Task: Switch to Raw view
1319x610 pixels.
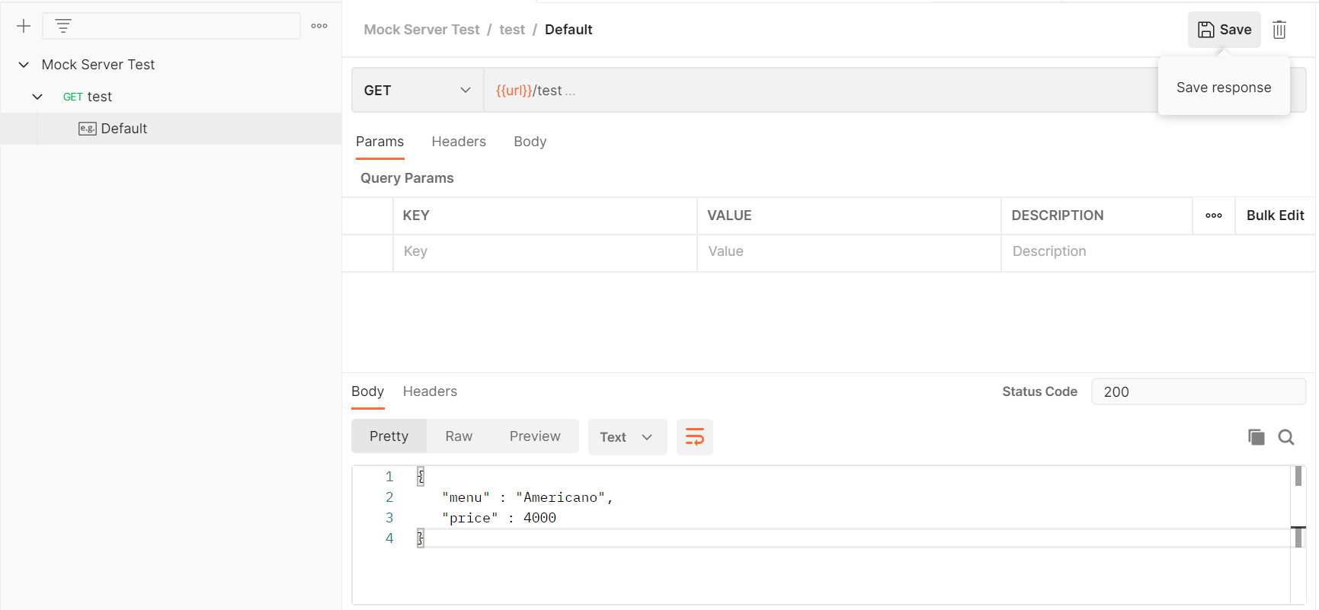Action: pos(459,436)
